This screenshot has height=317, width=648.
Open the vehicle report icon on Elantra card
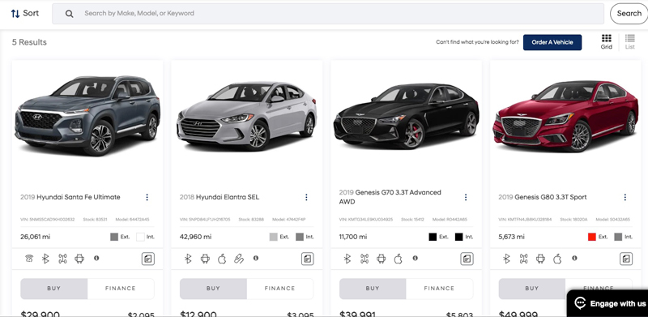pyautogui.click(x=307, y=259)
